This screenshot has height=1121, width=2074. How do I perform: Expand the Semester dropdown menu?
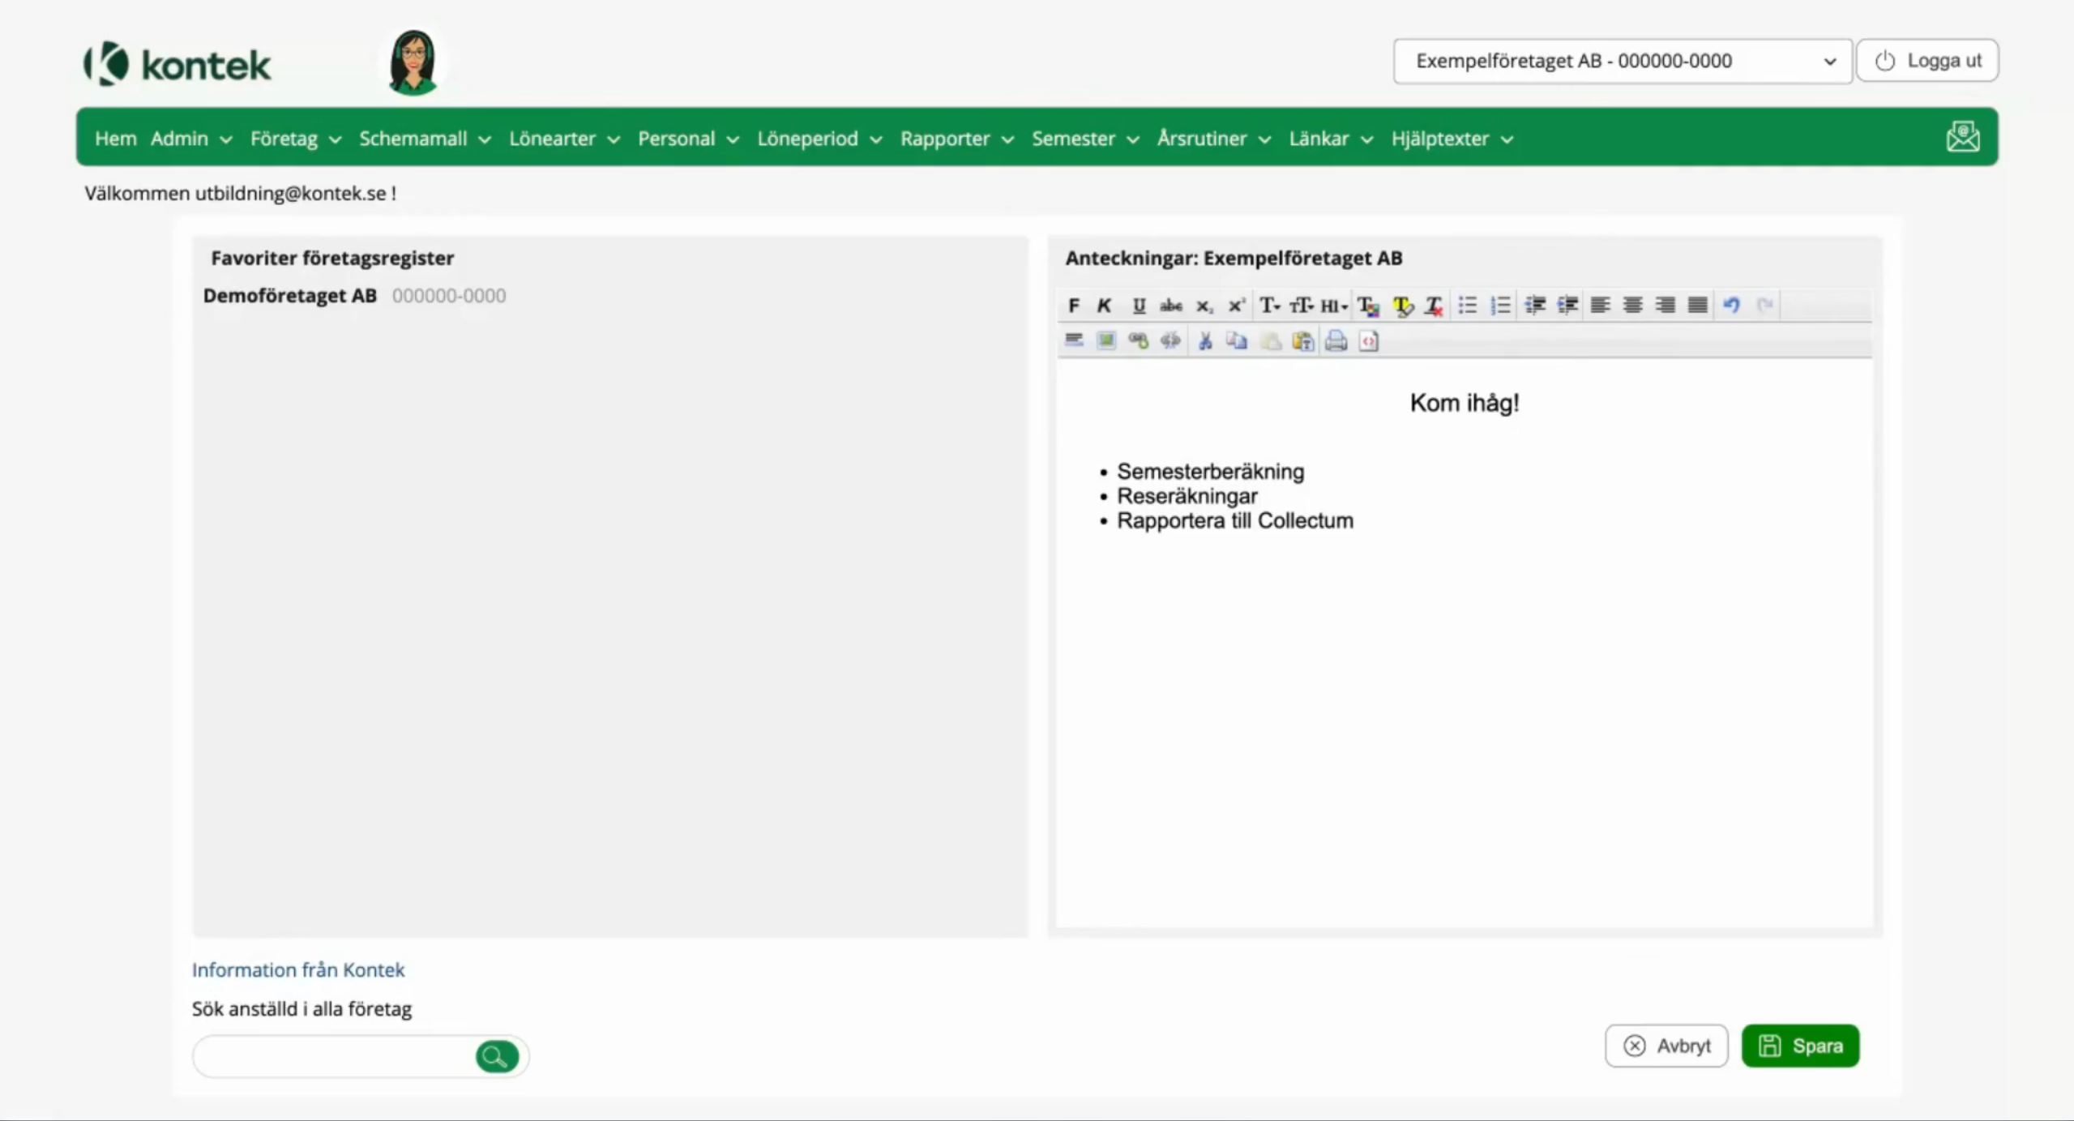coord(1085,139)
